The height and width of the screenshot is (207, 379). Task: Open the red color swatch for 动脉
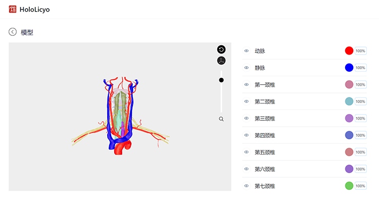pos(349,50)
